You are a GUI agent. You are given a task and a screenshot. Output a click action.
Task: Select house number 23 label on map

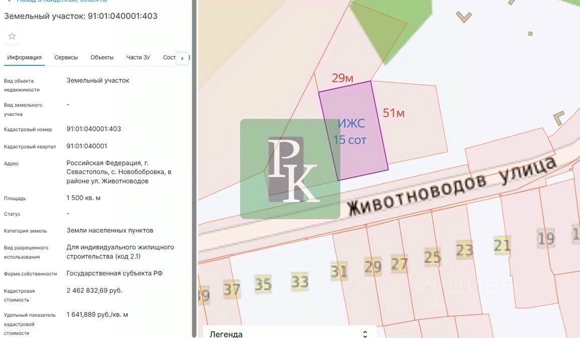point(464,250)
